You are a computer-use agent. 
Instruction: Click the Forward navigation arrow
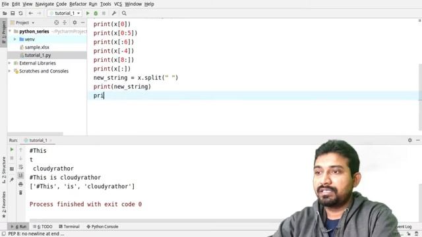tap(39, 13)
